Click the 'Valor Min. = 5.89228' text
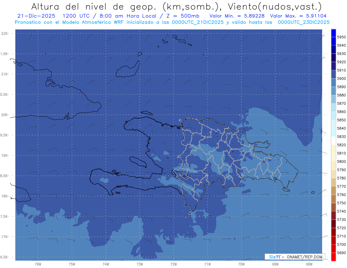 [237, 16]
